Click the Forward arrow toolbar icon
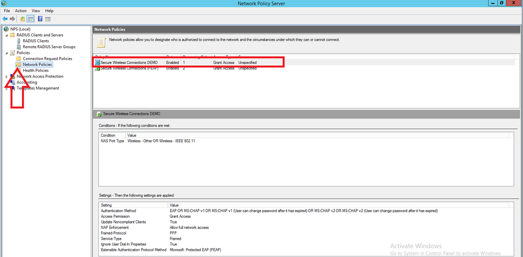Viewport: 523px width, 257px height. (13, 19)
